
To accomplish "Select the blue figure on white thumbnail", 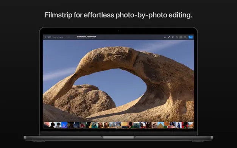I will (x=179, y=125).
